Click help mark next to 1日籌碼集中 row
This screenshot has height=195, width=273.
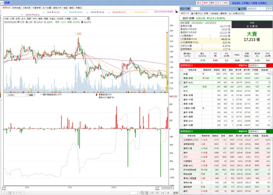pos(210,36)
